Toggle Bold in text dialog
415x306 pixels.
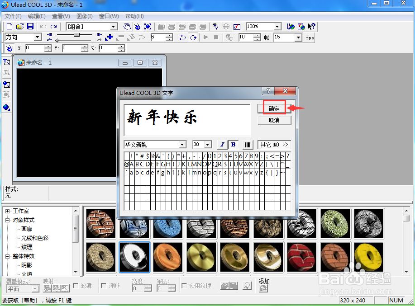233,144
